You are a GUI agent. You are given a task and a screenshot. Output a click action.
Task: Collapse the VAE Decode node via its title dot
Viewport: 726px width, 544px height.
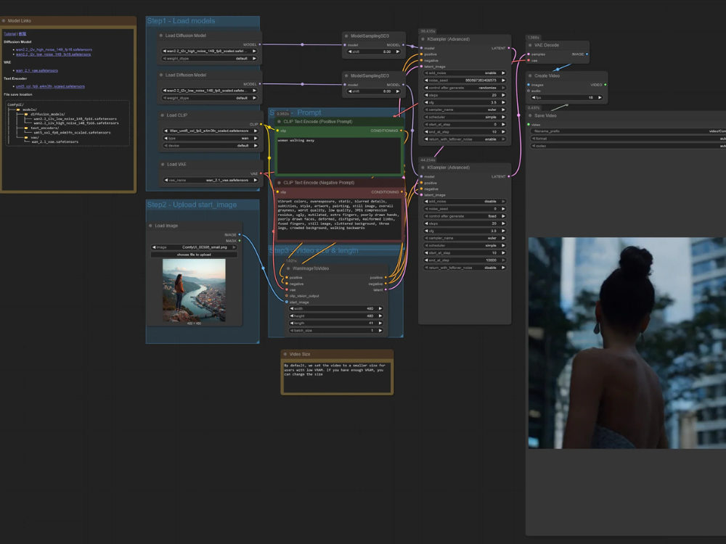click(530, 45)
